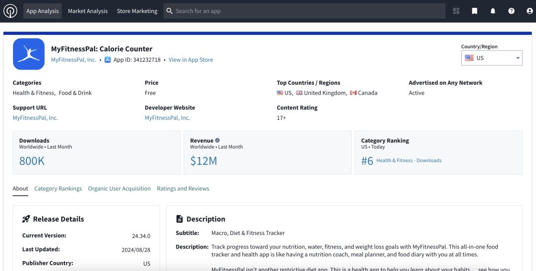Click the help question mark icon
The width and height of the screenshot is (536, 271).
click(x=511, y=11)
